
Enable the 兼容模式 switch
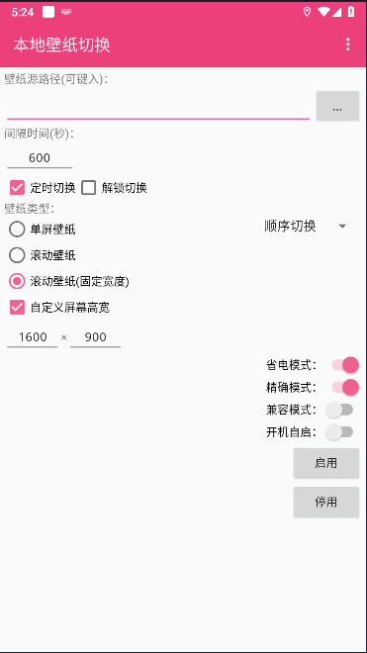tap(340, 410)
